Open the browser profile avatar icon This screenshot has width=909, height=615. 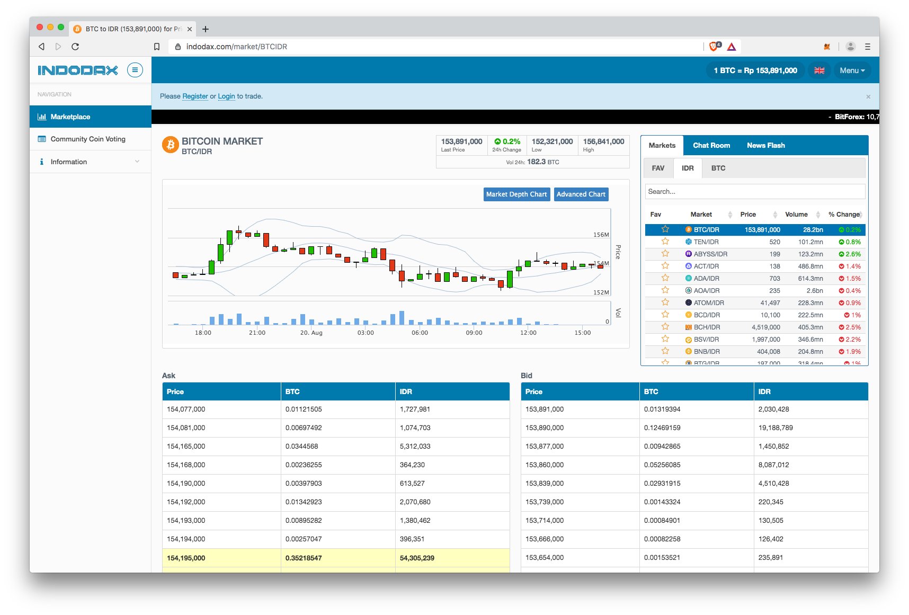[x=851, y=47]
